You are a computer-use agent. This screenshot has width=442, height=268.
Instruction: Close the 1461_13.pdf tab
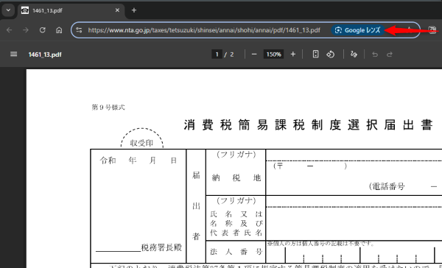[117, 10]
